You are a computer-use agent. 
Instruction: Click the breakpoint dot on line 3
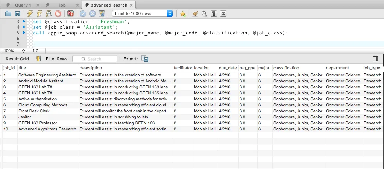pyautogui.click(x=24, y=21)
